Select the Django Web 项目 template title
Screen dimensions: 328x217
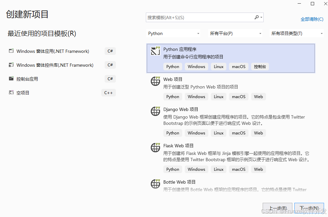pyautogui.click(x=181, y=109)
